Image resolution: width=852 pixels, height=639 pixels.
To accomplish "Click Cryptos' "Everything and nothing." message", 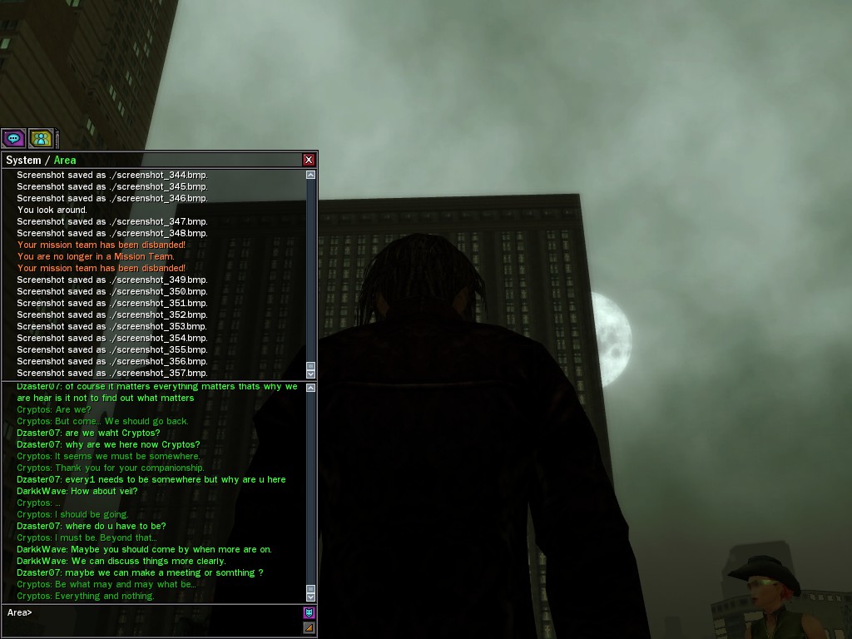I will pyautogui.click(x=86, y=596).
